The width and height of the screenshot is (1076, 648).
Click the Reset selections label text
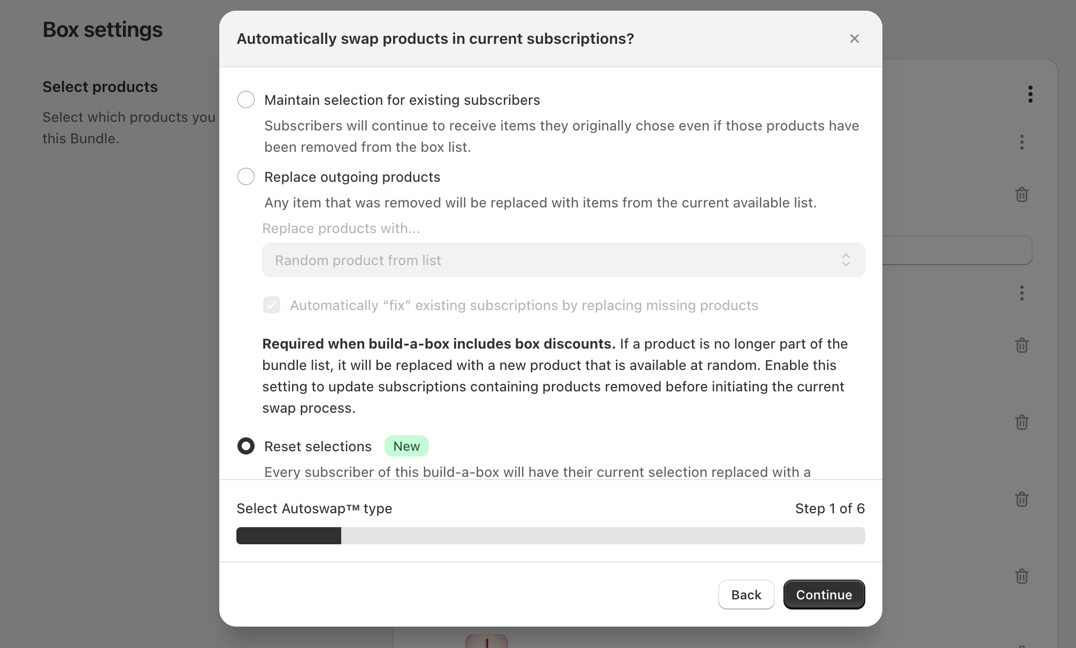[318, 446]
